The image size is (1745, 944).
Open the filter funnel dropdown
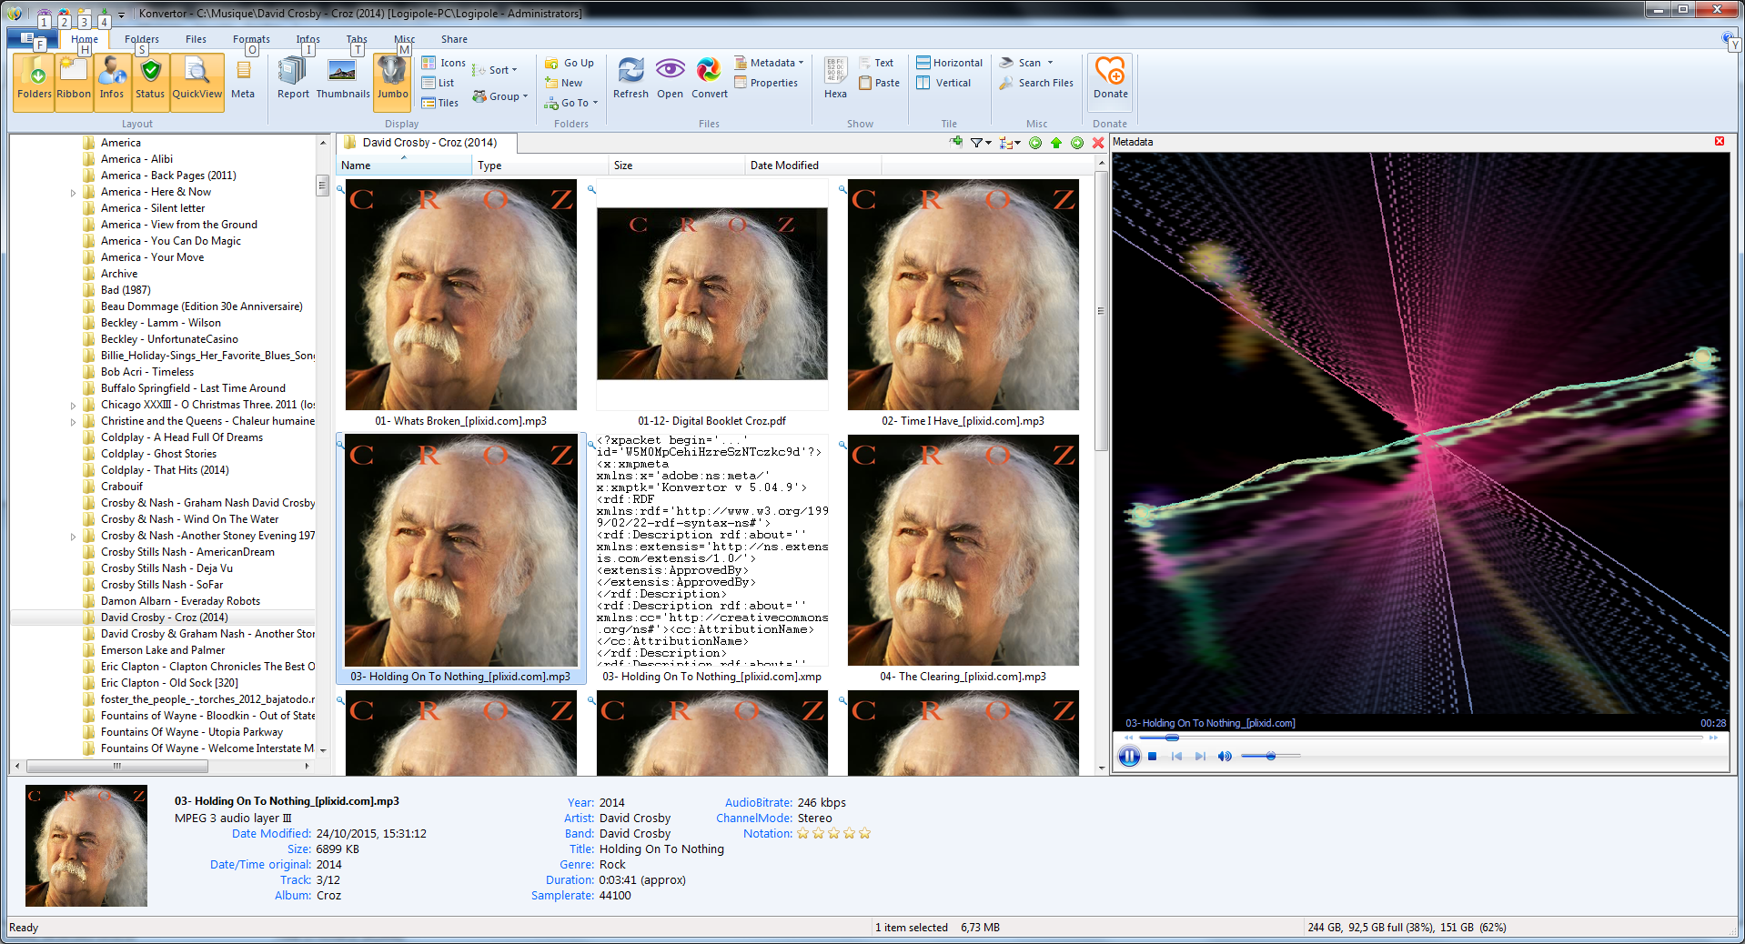click(980, 143)
